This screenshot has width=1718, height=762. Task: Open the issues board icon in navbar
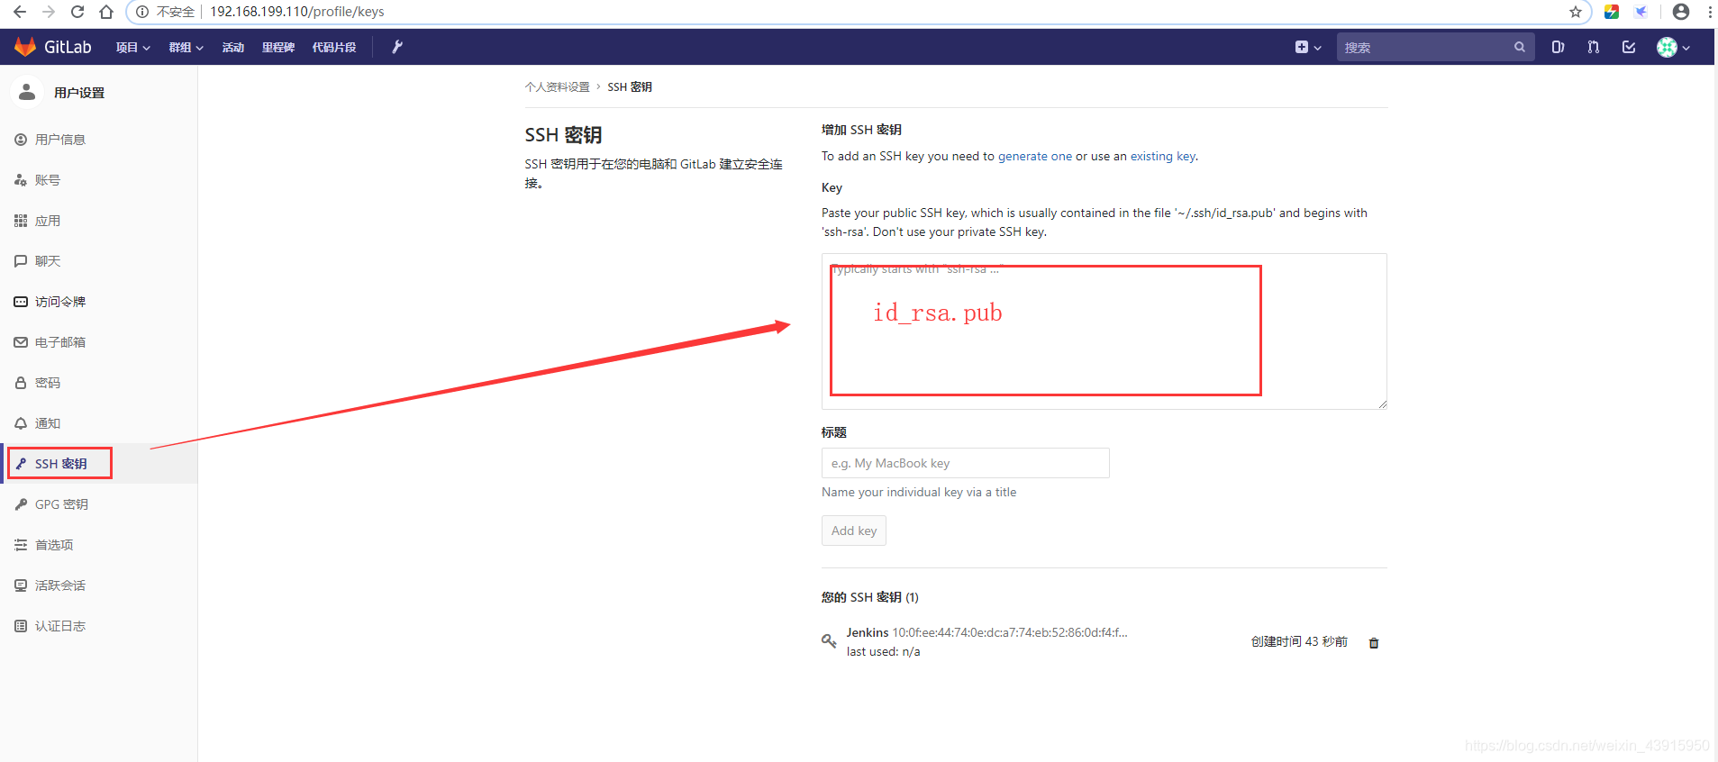(1558, 47)
